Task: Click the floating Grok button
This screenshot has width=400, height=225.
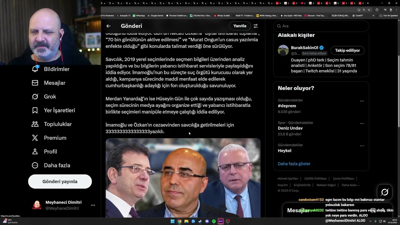Action: pyautogui.click(x=385, y=192)
